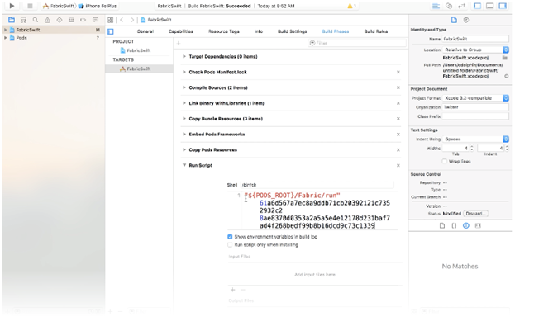Delete the Run Script phase
Screen dimensions: 534x326
[x=398, y=166]
